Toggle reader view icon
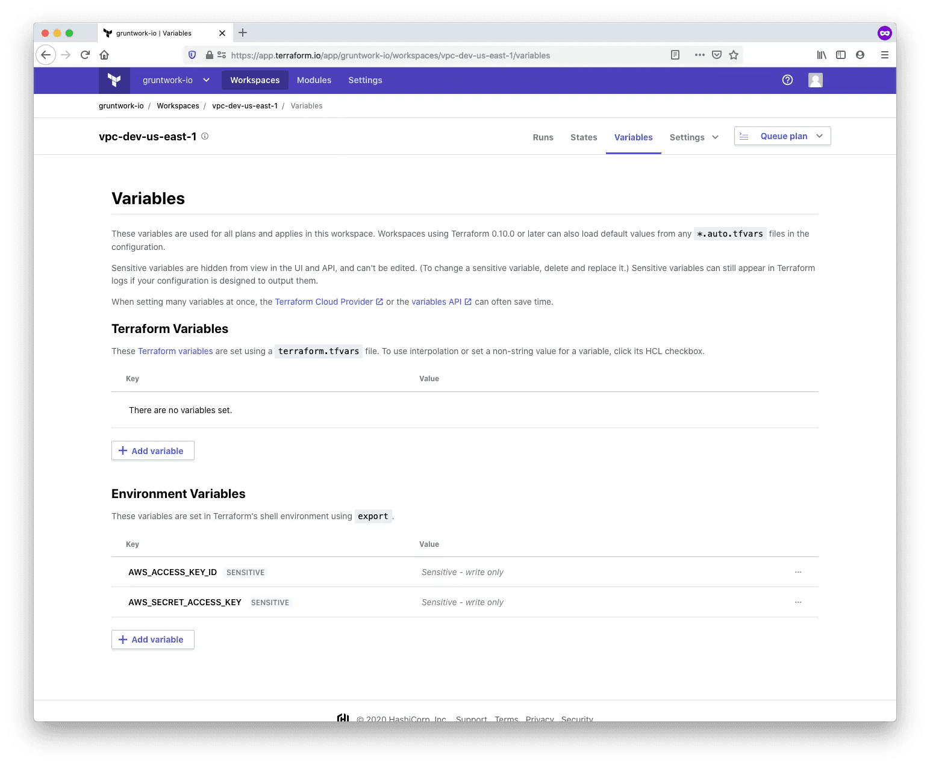 pyautogui.click(x=675, y=55)
